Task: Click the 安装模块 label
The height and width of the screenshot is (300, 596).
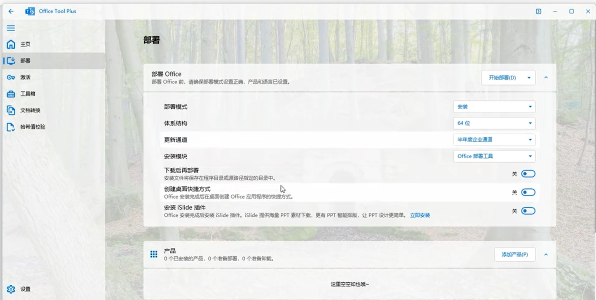Action: pyautogui.click(x=176, y=156)
